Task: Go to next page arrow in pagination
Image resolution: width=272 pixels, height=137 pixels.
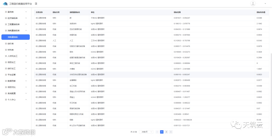Action: (171, 132)
